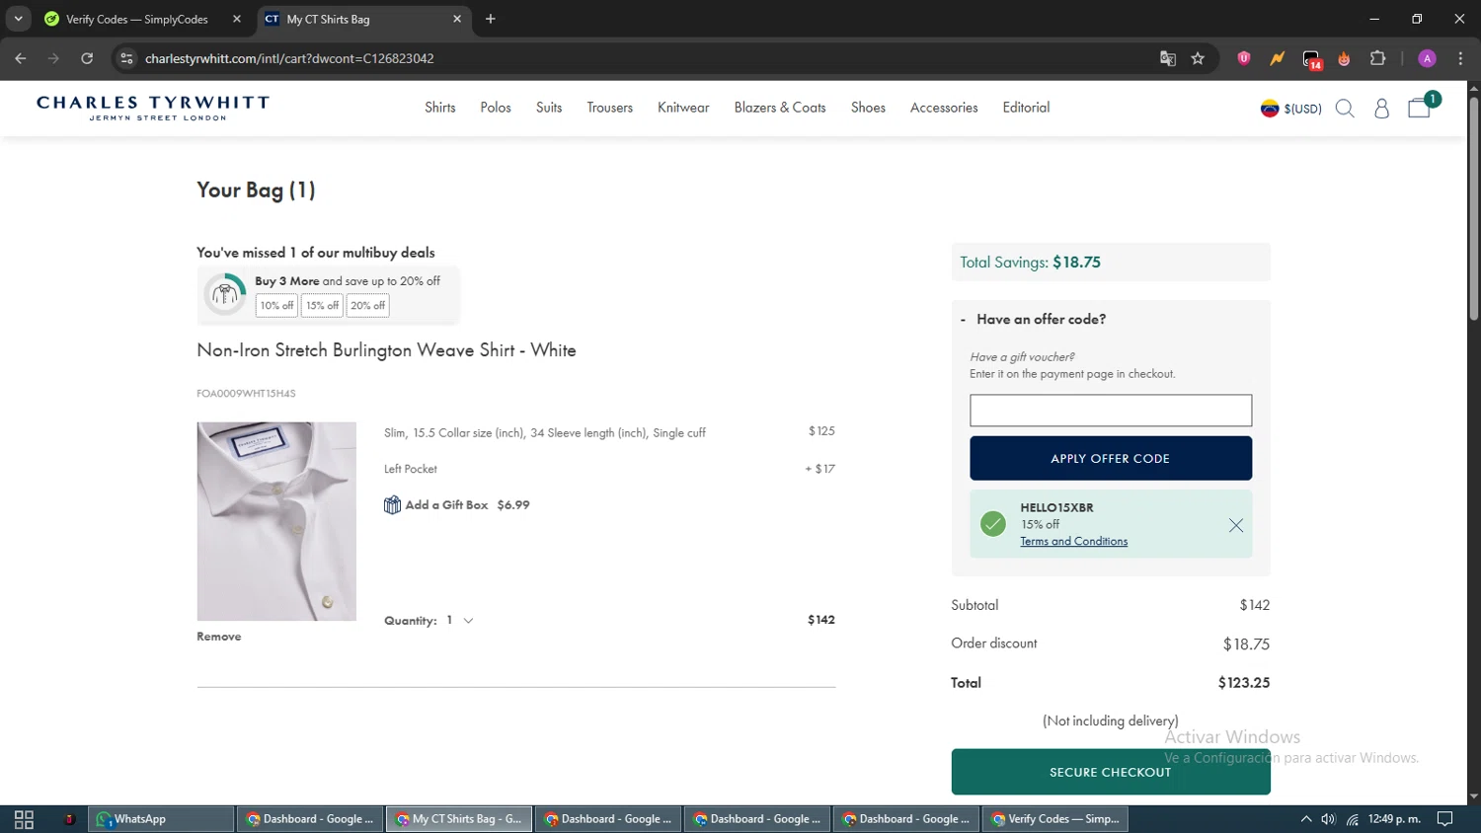Switch to Verify Codes taskbar window
This screenshot has width=1481, height=833.
(x=1056, y=819)
